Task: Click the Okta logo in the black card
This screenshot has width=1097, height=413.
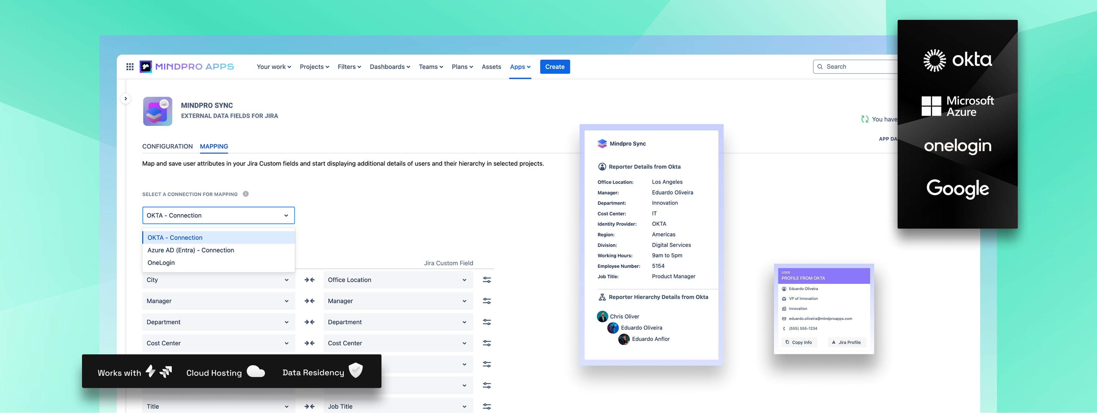Action: pyautogui.click(x=957, y=60)
